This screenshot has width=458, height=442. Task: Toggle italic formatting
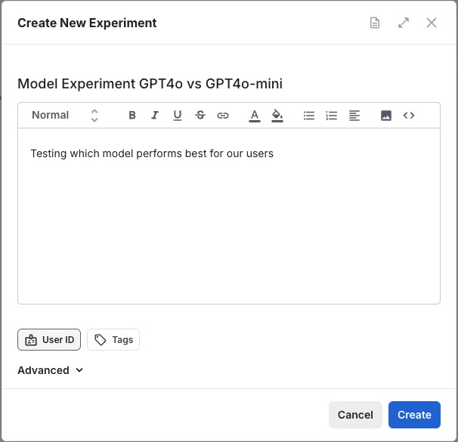click(155, 116)
